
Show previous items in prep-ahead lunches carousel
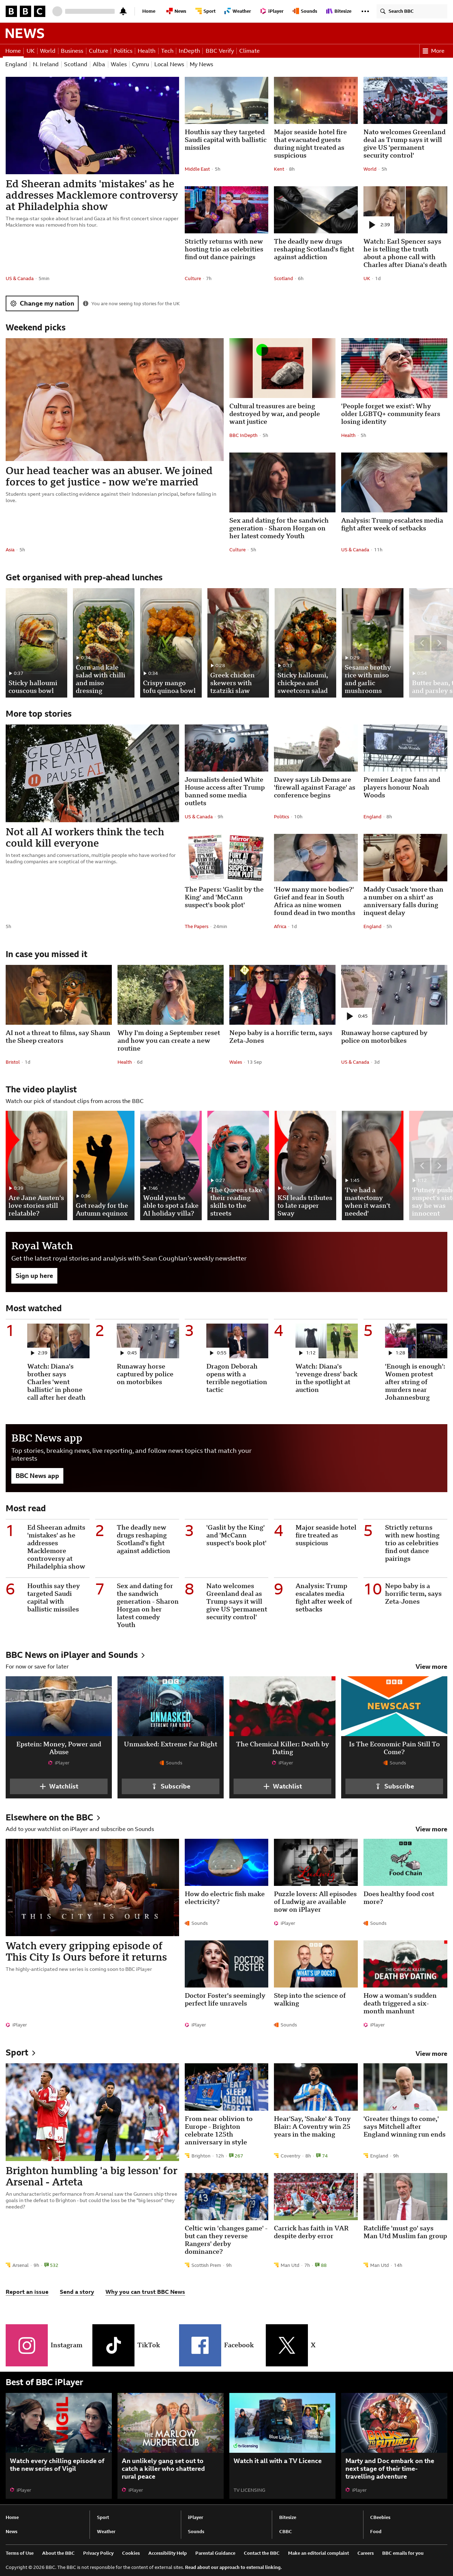pos(422,643)
